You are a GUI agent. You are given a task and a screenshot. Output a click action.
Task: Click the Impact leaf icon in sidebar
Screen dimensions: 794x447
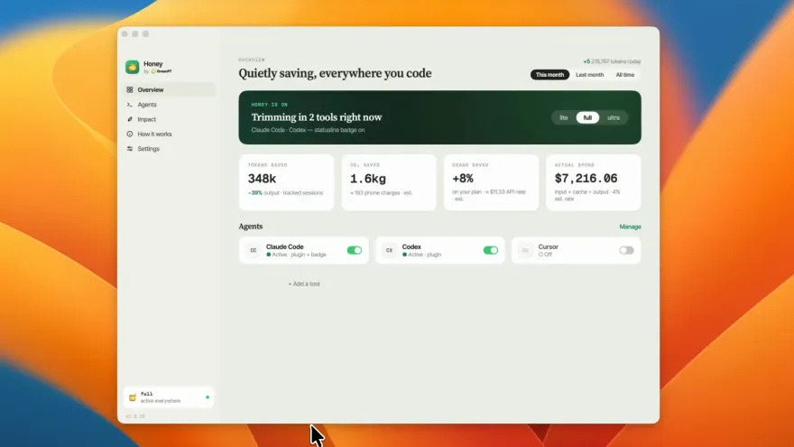pos(130,119)
